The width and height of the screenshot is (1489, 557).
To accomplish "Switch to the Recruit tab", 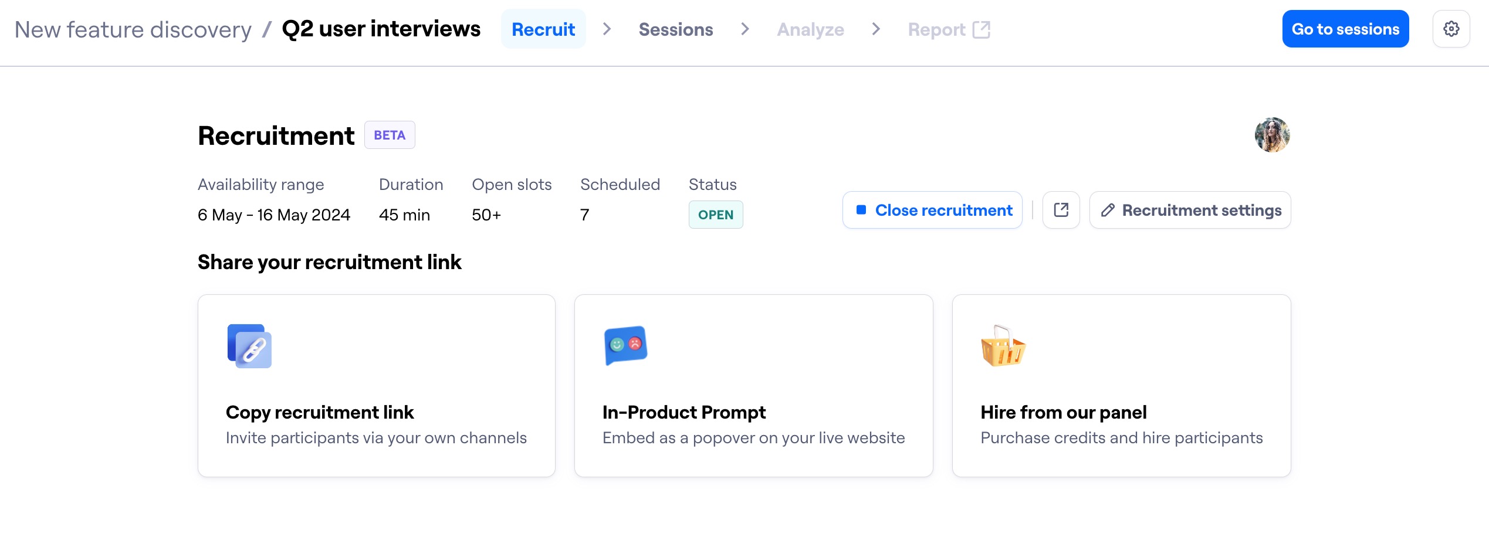I will [543, 29].
